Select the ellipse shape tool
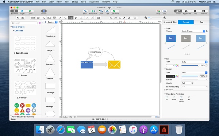219x136 pixels. click(x=38, y=18)
